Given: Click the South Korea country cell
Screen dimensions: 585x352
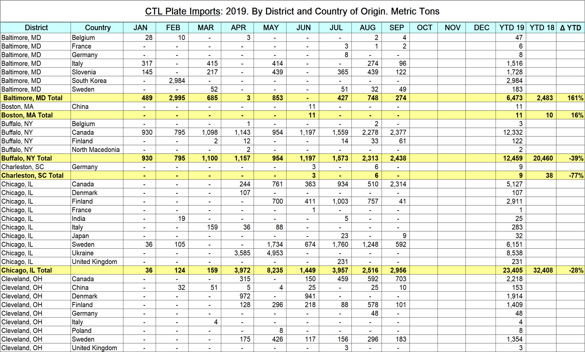Looking at the screenshot, I should pos(89,81).
